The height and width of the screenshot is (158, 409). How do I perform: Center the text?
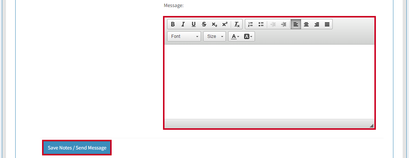click(x=306, y=24)
